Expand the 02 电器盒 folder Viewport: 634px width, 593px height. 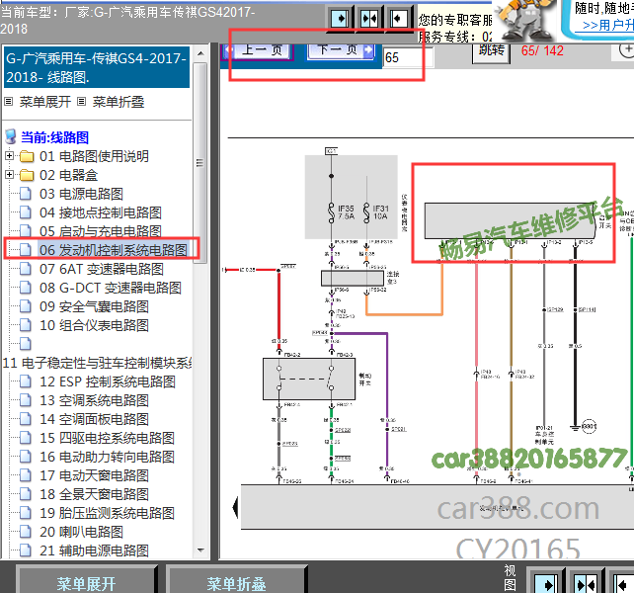9,175
